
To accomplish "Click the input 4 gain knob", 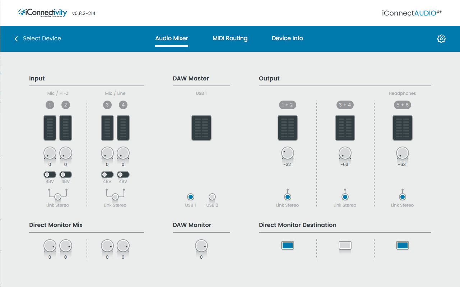I will click(x=123, y=153).
